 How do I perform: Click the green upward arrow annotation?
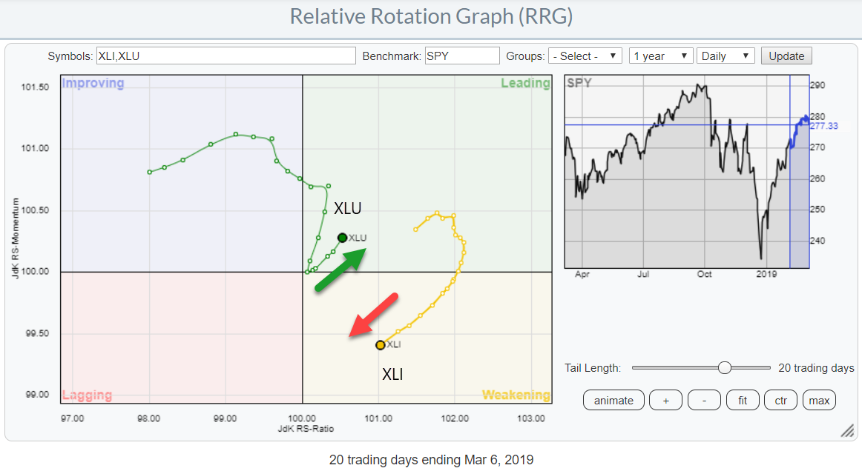pos(340,269)
